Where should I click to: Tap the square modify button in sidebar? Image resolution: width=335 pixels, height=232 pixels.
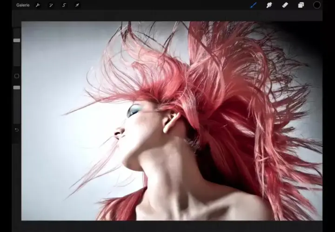(x=17, y=76)
